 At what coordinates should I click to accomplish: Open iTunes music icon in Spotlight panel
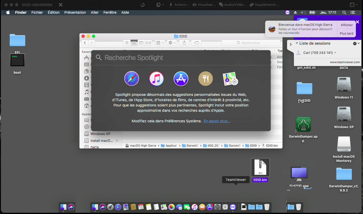156,78
